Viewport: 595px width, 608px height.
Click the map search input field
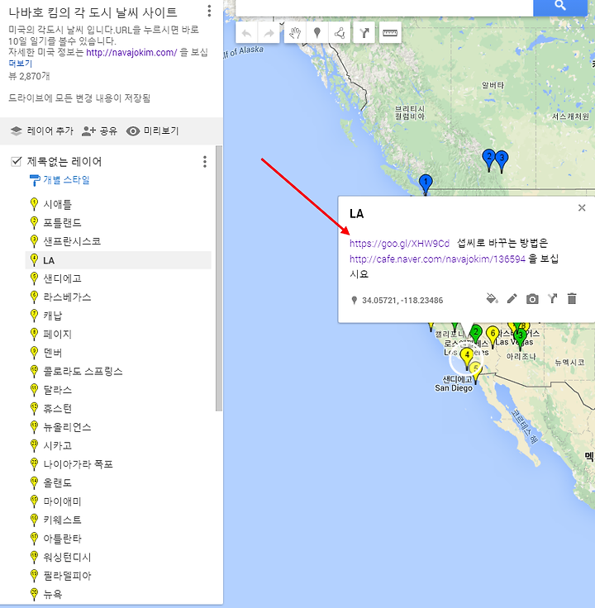pos(384,7)
